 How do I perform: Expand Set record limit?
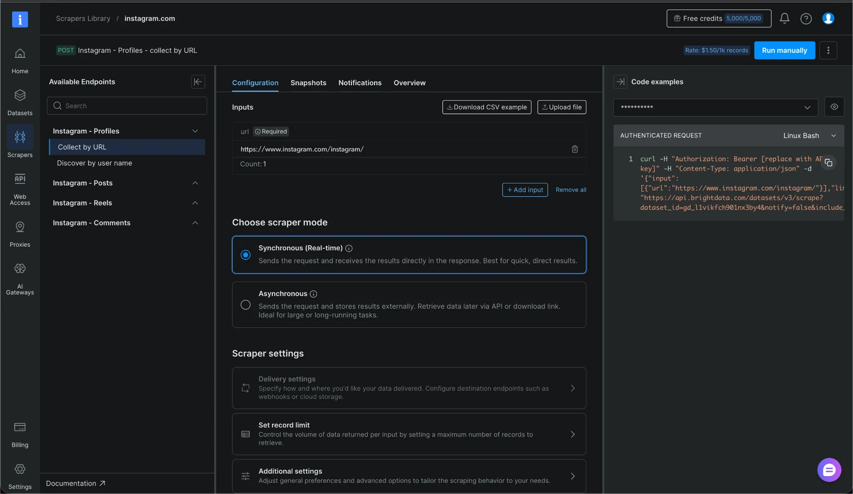click(x=409, y=434)
